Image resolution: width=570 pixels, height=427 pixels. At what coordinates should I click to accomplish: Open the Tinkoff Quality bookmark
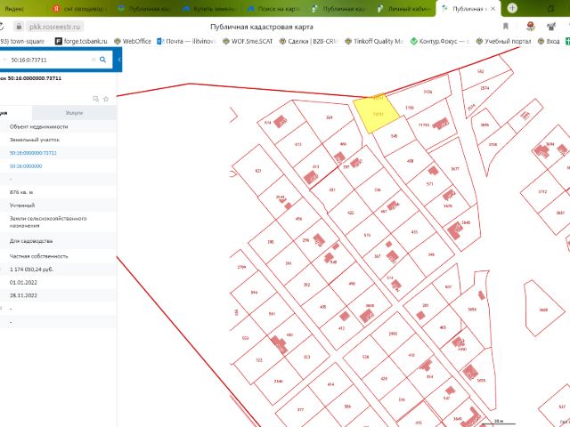click(374, 41)
